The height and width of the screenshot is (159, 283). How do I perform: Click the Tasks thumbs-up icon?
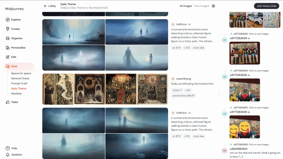(x=7, y=102)
